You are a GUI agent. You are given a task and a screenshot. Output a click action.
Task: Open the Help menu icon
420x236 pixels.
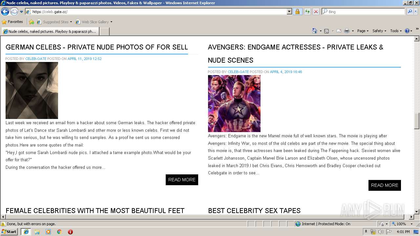click(x=408, y=31)
